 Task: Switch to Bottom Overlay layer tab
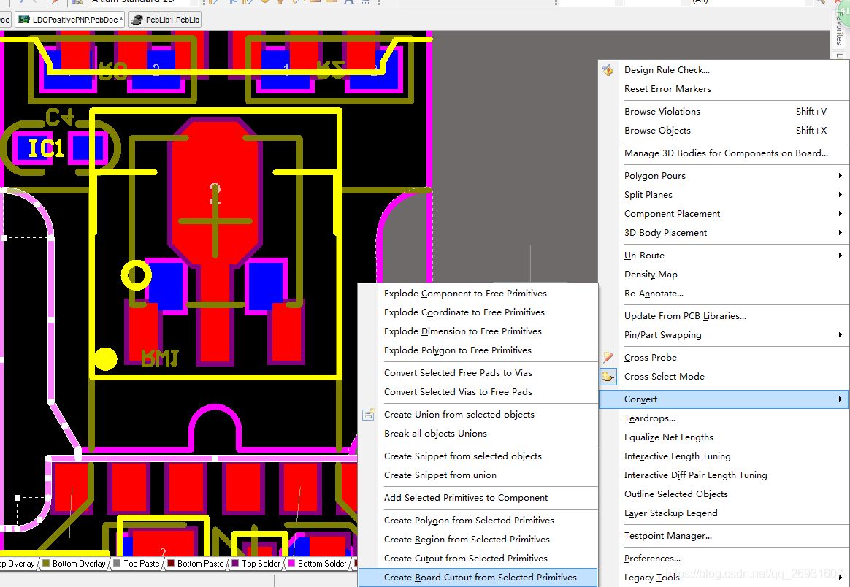pos(74,564)
